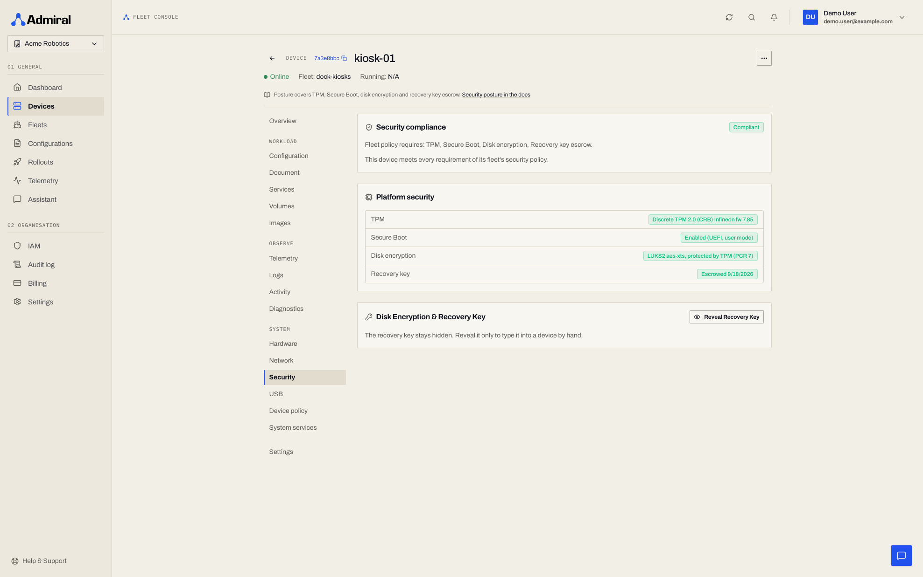Open the device more-actions ellipsis menu
The height and width of the screenshot is (577, 923).
764,58
